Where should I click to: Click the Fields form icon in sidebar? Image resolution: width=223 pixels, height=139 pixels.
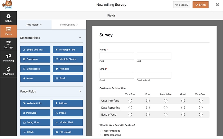(8, 30)
